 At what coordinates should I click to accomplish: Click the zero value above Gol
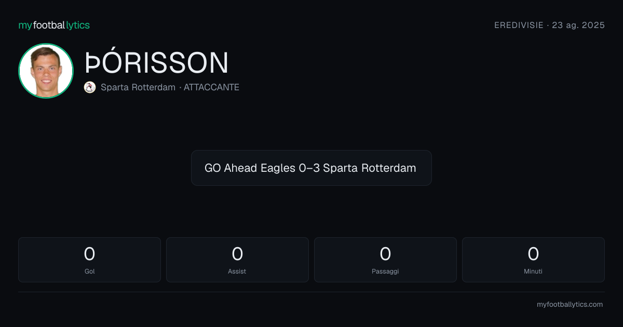point(89,254)
